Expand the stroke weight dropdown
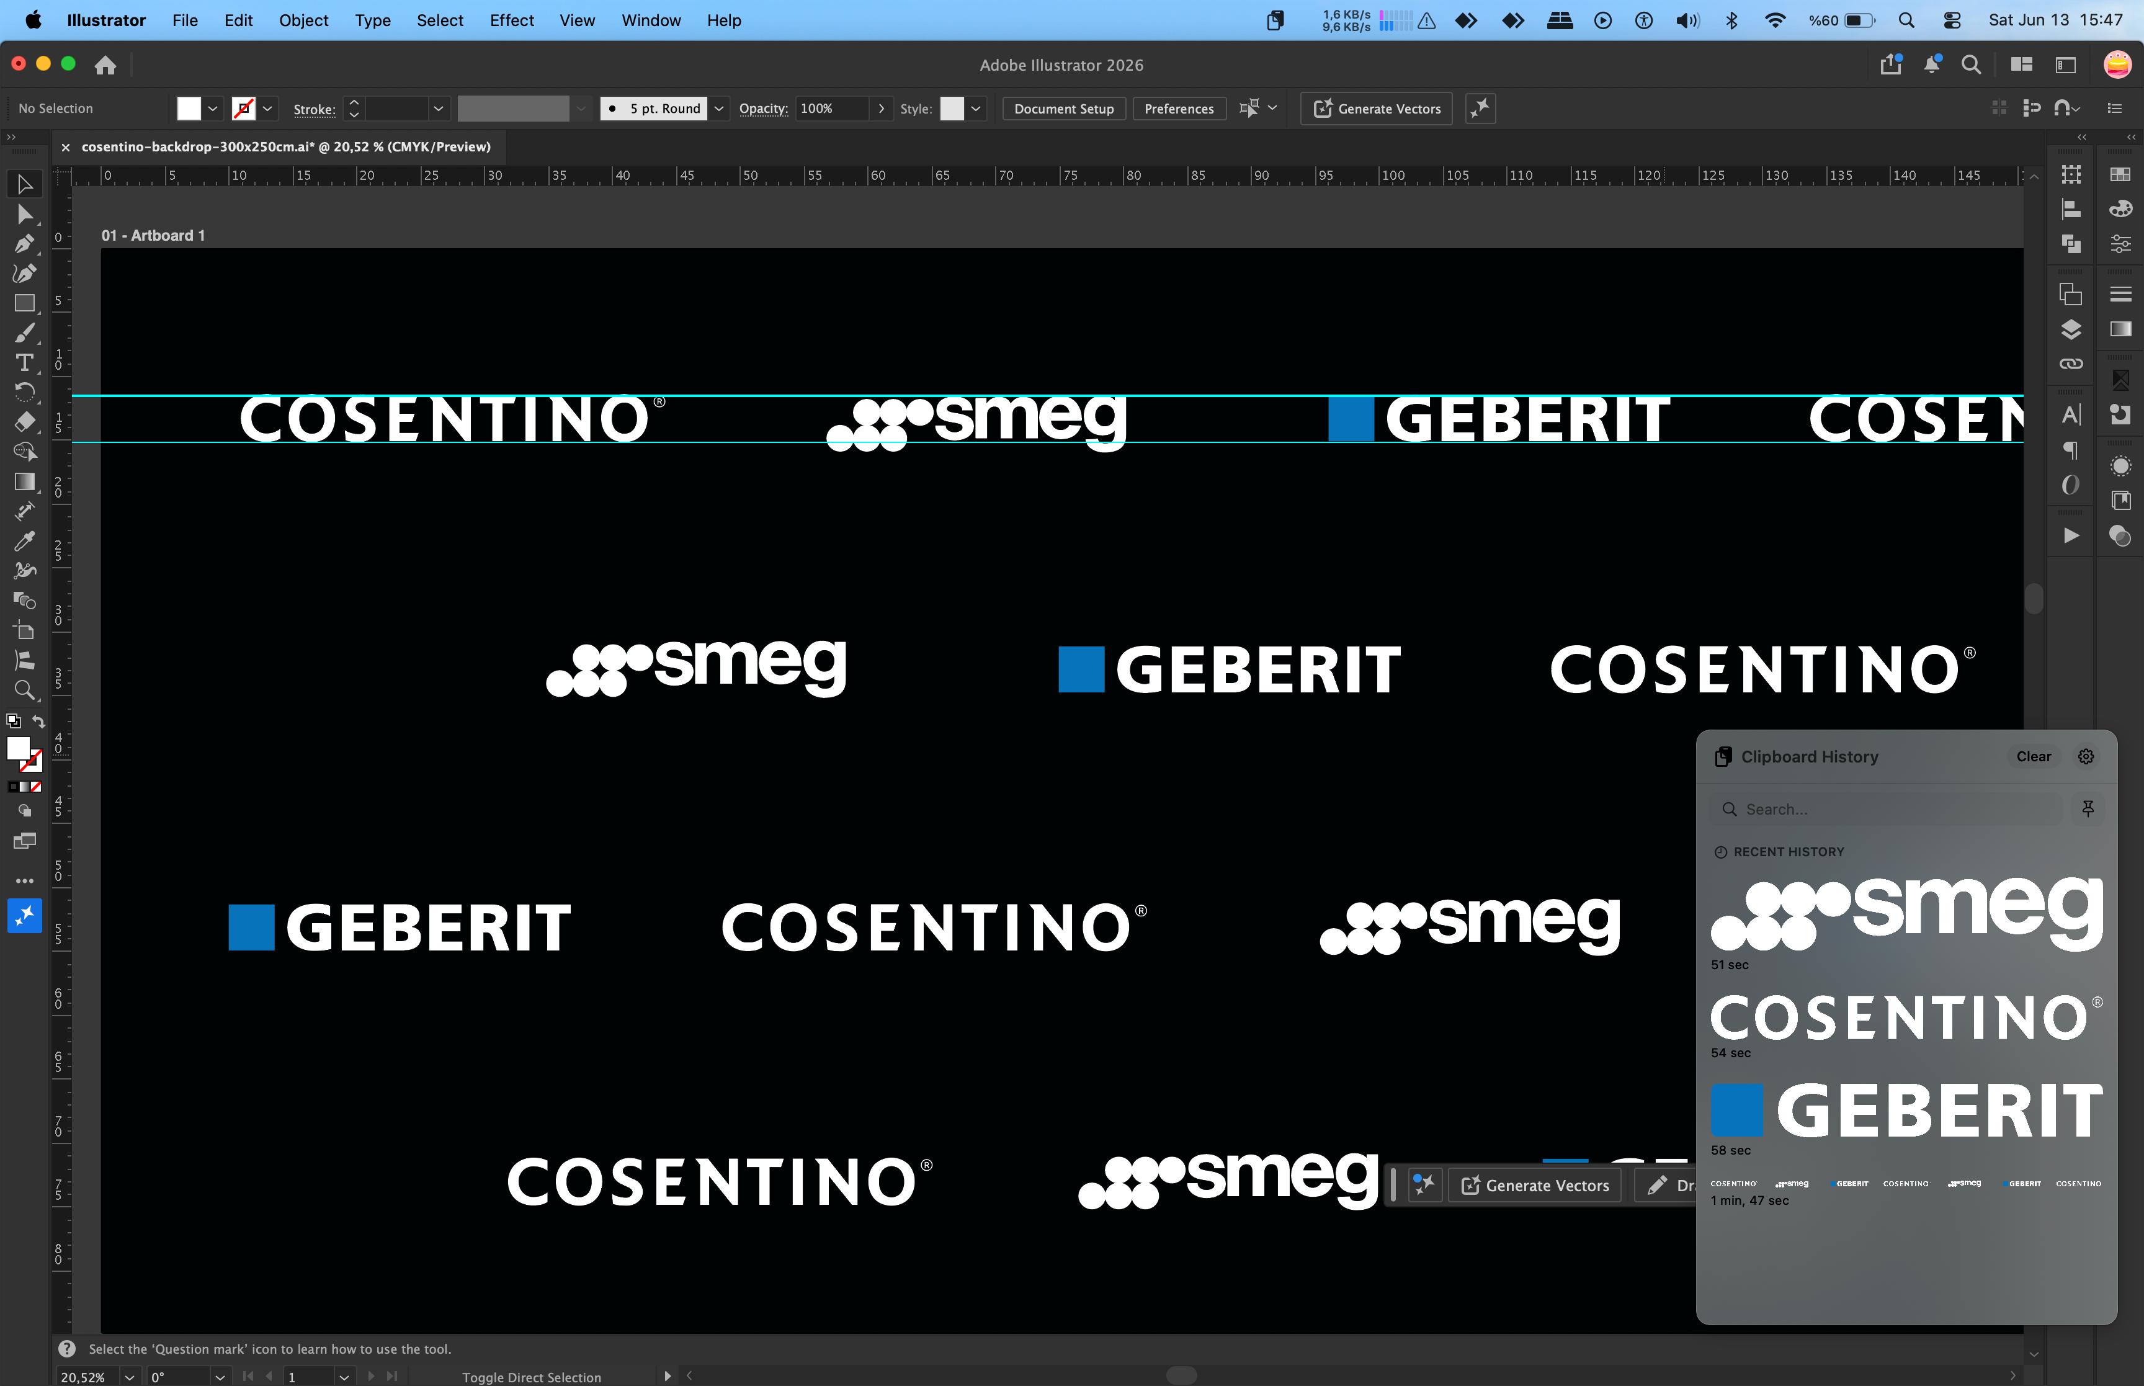Image resolution: width=2144 pixels, height=1386 pixels. coord(438,109)
